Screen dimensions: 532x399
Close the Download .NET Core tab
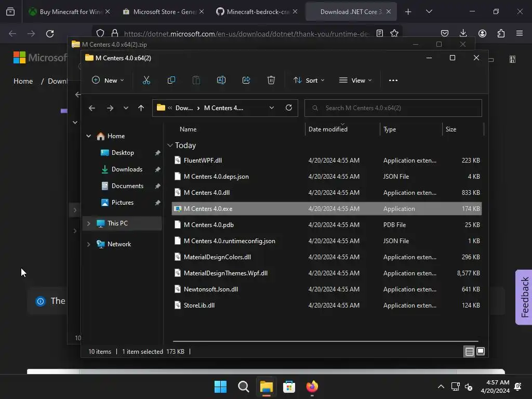[389, 12]
